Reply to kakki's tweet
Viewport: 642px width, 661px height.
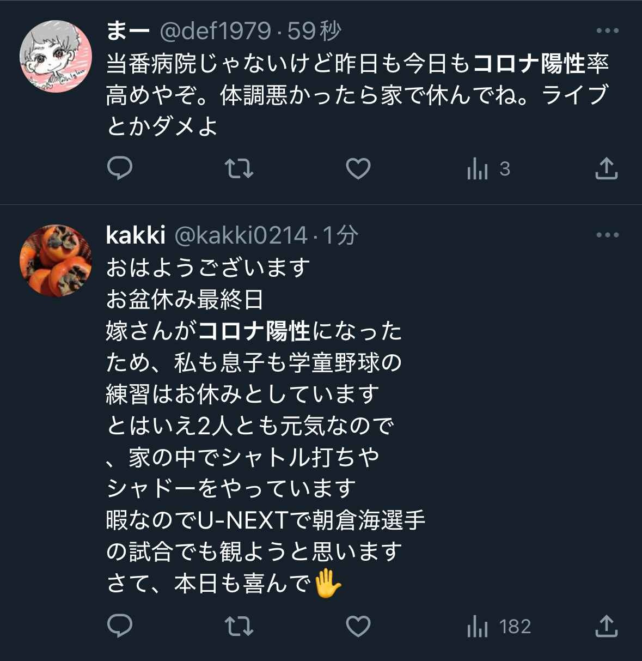120,626
